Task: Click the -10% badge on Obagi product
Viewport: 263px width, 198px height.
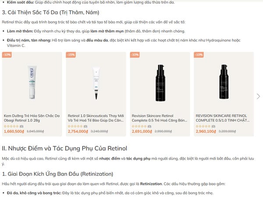Action: [x=7, y=55]
